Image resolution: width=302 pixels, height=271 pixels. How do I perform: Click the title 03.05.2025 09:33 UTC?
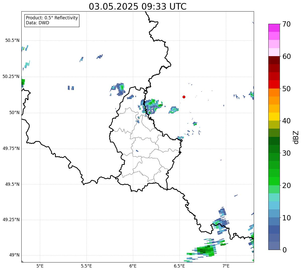(x=138, y=7)
